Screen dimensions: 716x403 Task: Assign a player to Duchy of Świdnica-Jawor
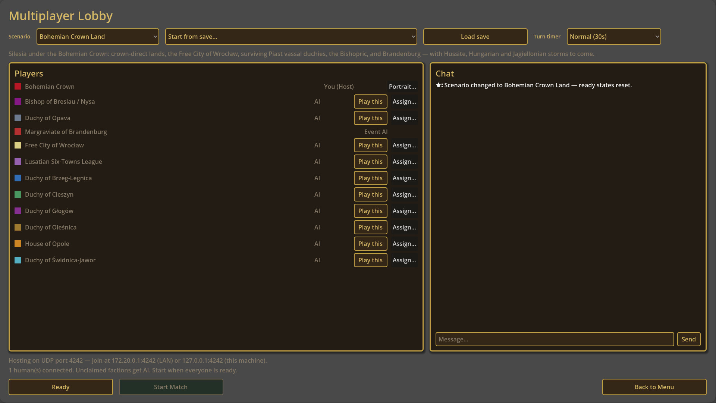click(404, 260)
